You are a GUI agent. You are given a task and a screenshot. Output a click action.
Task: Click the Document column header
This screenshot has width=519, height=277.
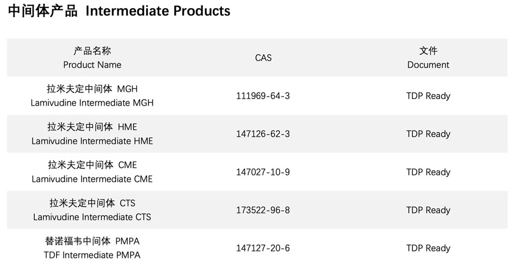[428, 65]
